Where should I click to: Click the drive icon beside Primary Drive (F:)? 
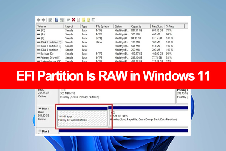(38, 58)
